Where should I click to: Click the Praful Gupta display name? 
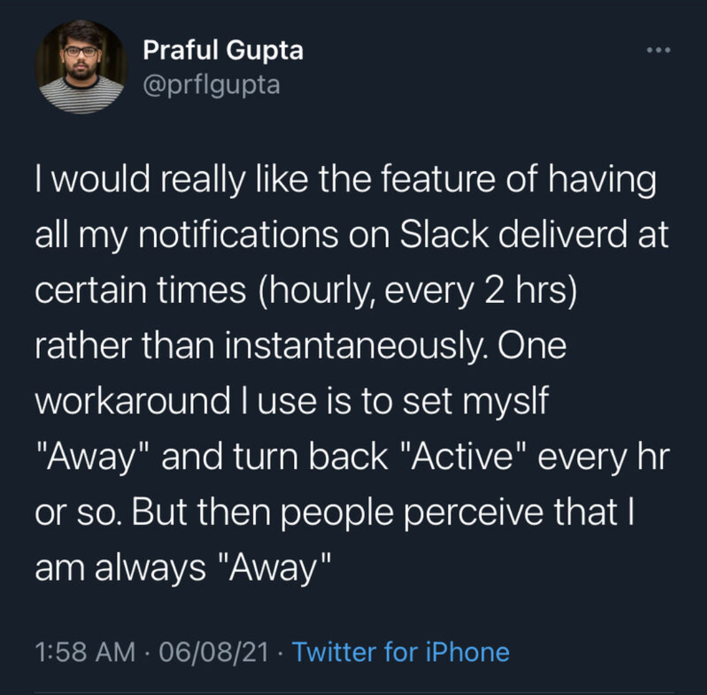coord(223,50)
